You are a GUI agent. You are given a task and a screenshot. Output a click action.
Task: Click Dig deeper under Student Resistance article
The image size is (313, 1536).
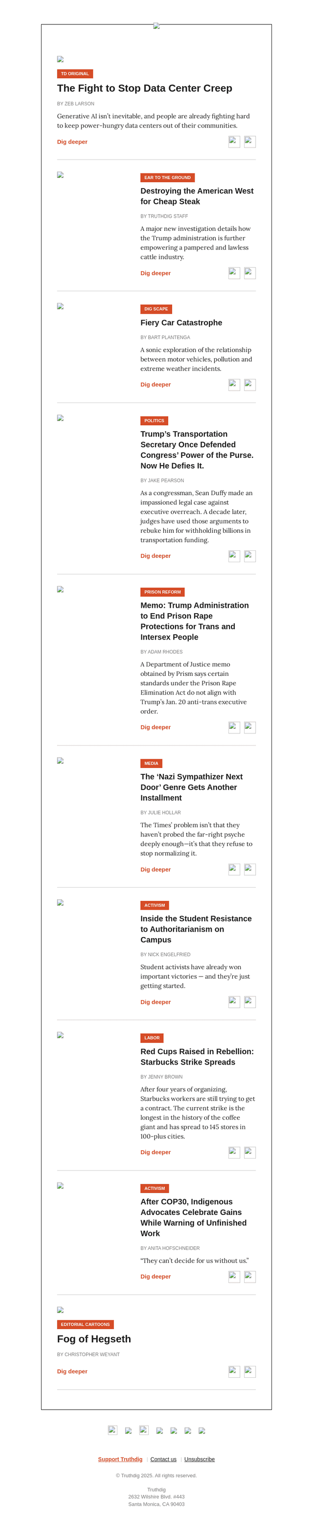point(156,1002)
